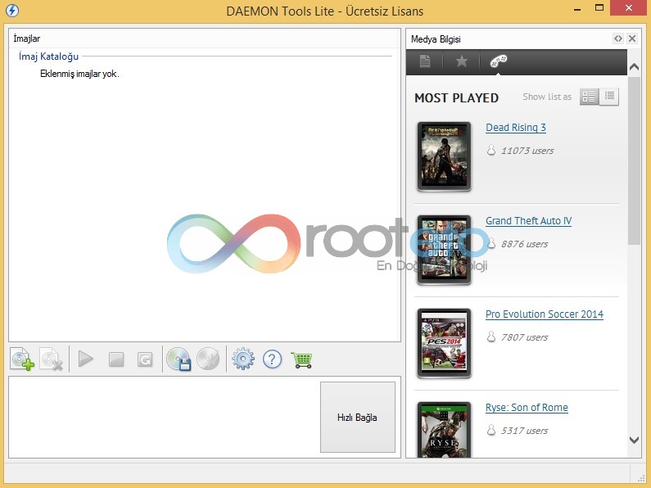Click the 5317 users text

[x=524, y=431]
